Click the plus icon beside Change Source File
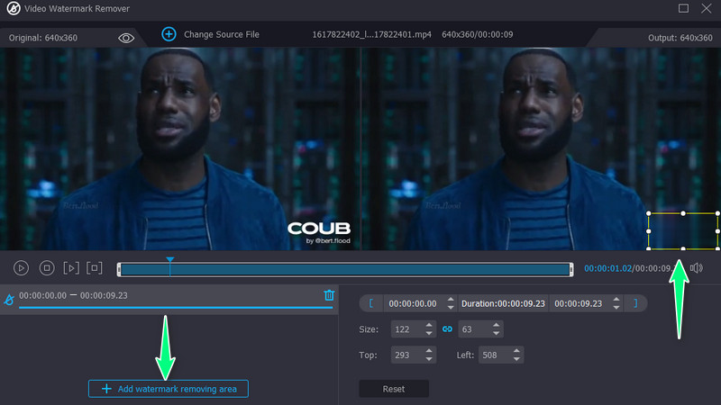The image size is (721, 405). click(169, 34)
